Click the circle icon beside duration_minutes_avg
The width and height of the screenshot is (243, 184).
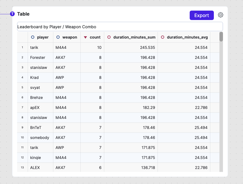coord(163,37)
